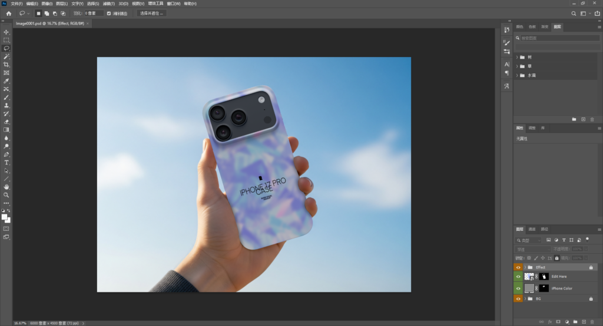Select the Eyedropper tool
603x326 pixels.
pyautogui.click(x=6, y=81)
